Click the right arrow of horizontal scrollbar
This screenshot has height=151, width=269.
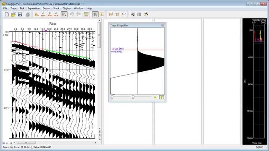click(95, 143)
